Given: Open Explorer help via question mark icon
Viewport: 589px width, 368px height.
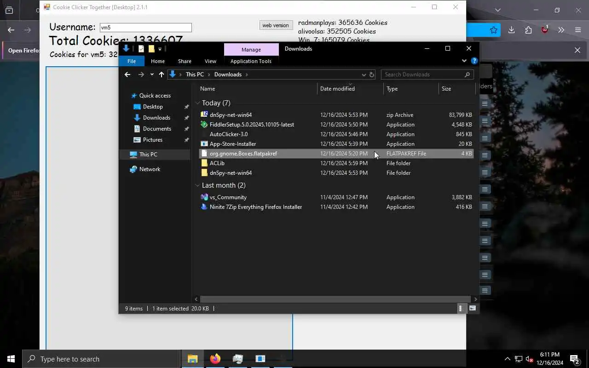Looking at the screenshot, I should click(x=474, y=61).
